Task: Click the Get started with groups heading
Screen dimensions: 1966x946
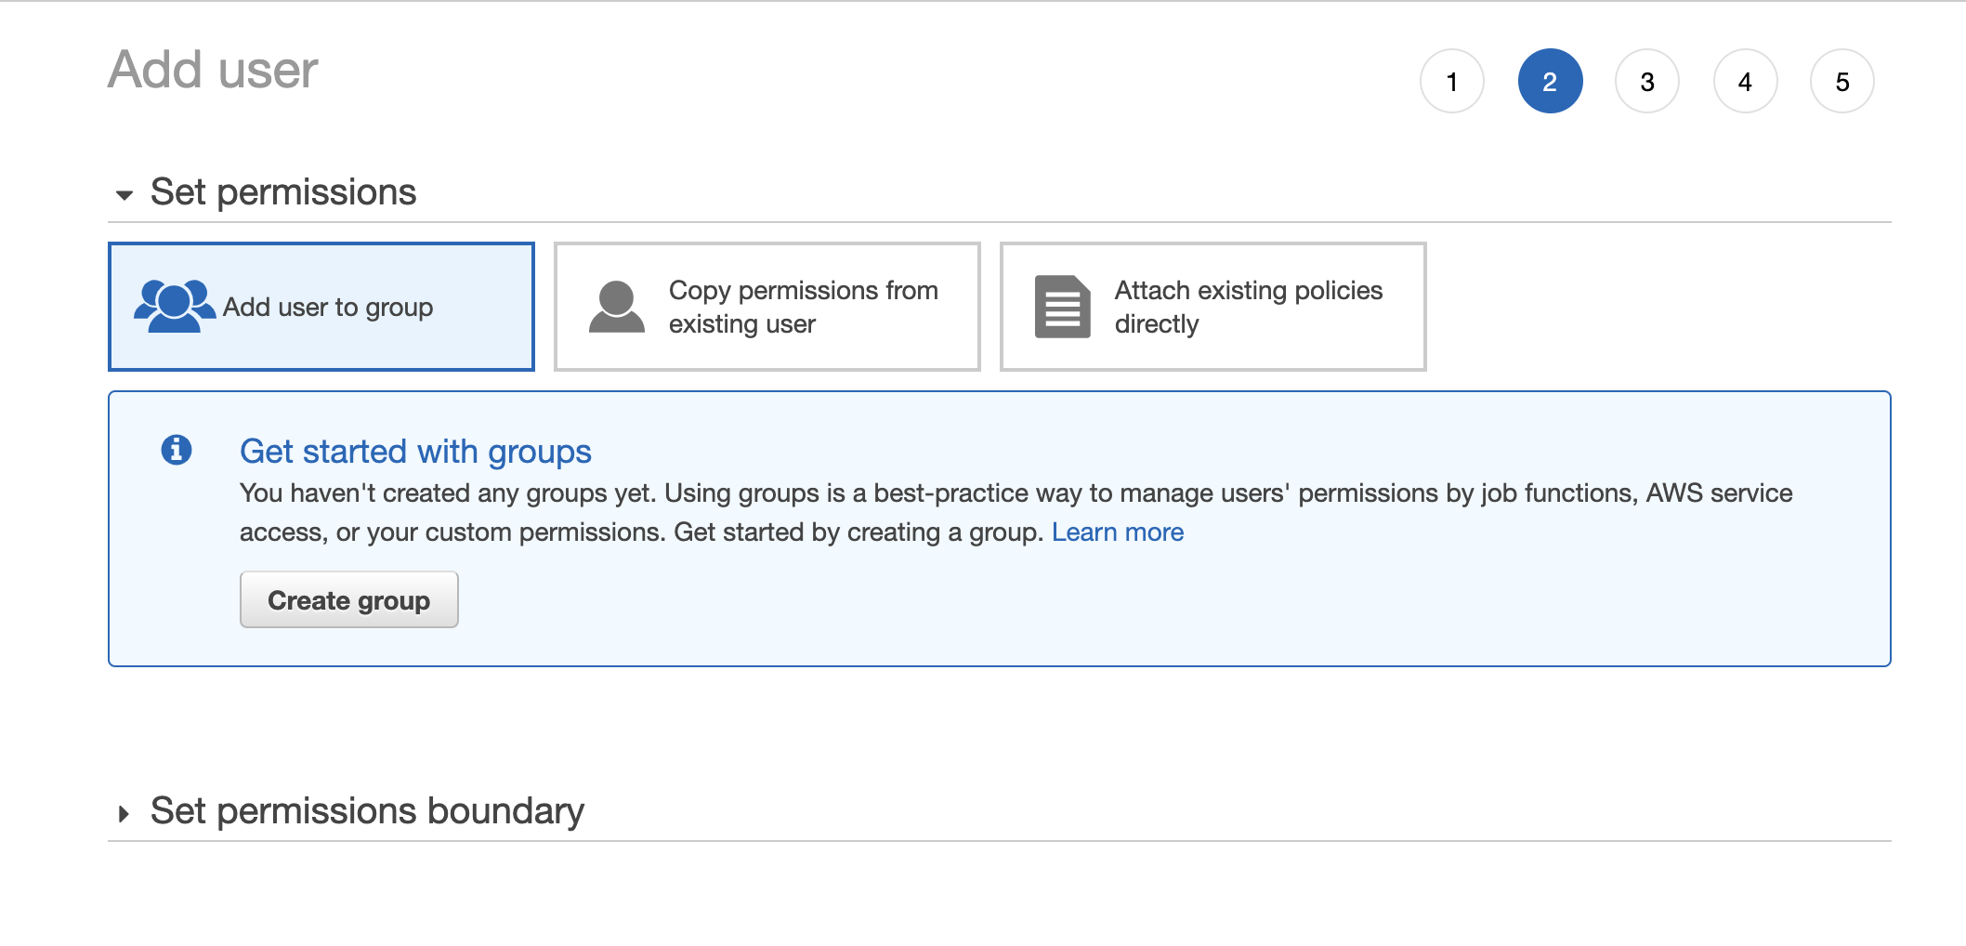Action: (x=416, y=452)
